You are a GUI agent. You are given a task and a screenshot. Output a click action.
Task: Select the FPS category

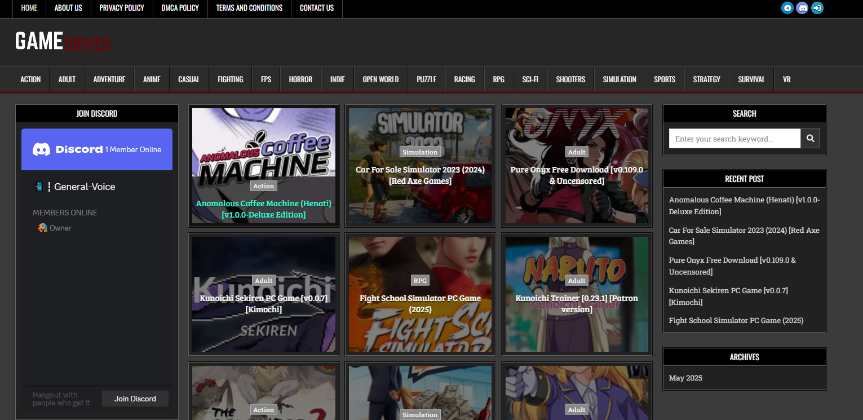[x=266, y=79]
